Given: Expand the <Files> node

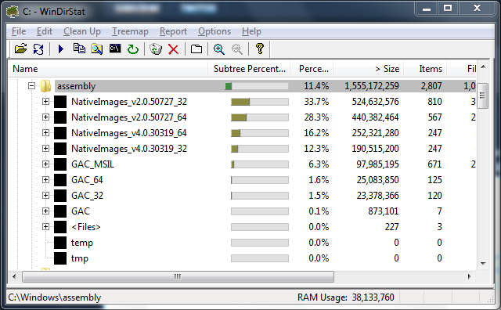Looking at the screenshot, I should (x=45, y=226).
